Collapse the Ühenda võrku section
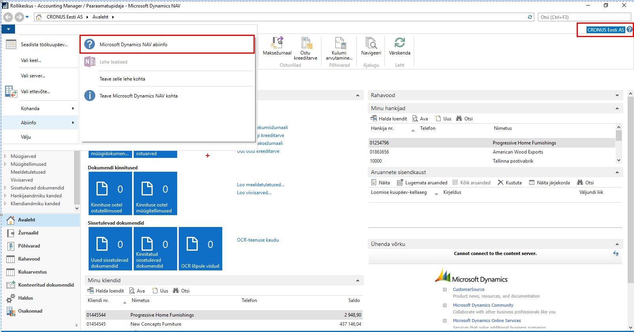The height and width of the screenshot is (332, 634). coord(617,244)
